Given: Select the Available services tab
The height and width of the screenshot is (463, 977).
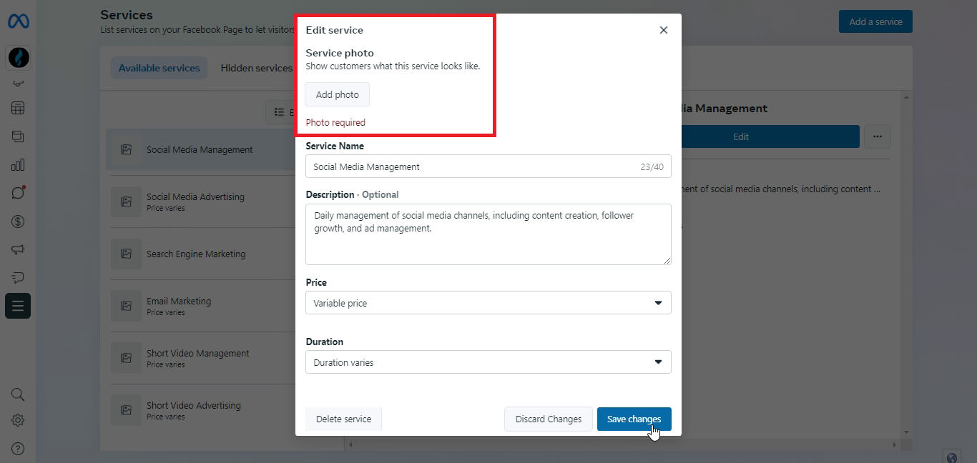Looking at the screenshot, I should pos(159,69).
